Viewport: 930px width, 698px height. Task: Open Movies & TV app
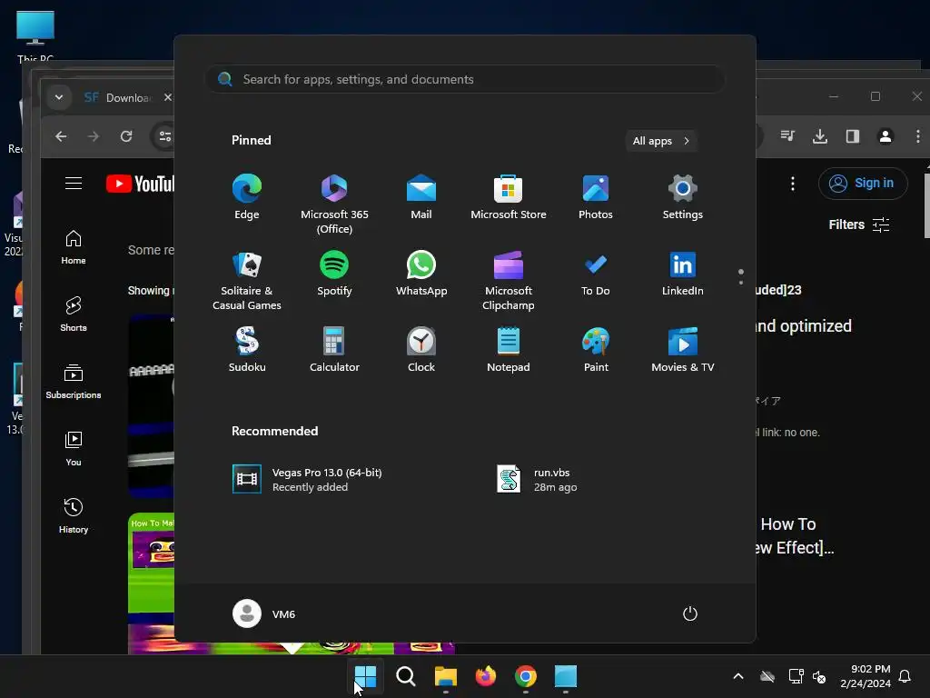683,350
